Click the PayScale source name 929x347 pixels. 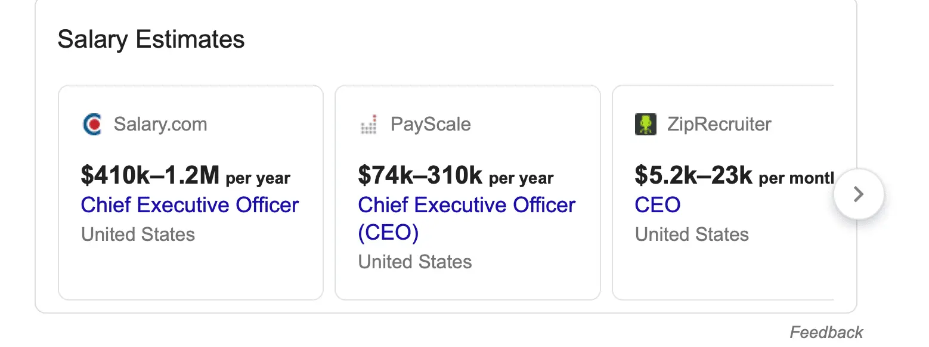(431, 125)
